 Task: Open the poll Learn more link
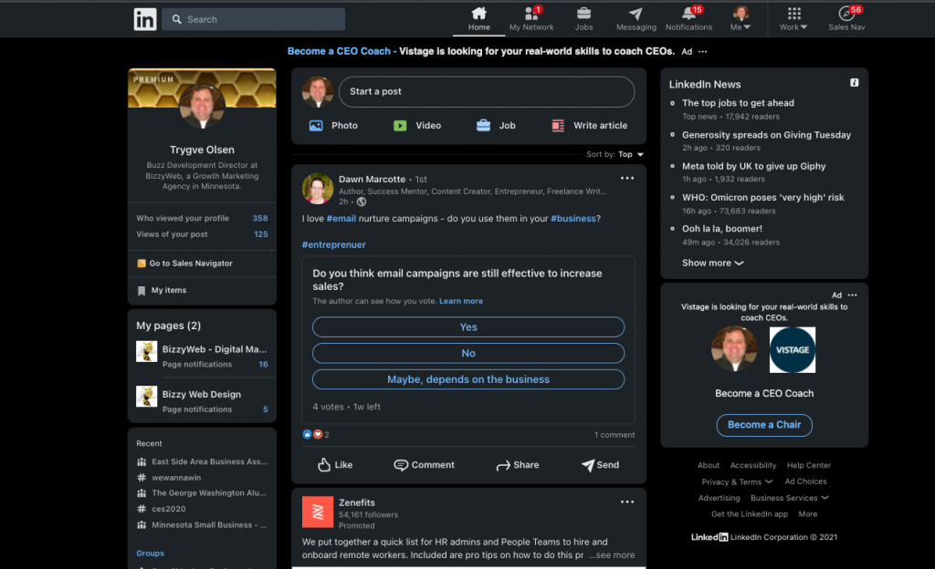[x=461, y=301]
